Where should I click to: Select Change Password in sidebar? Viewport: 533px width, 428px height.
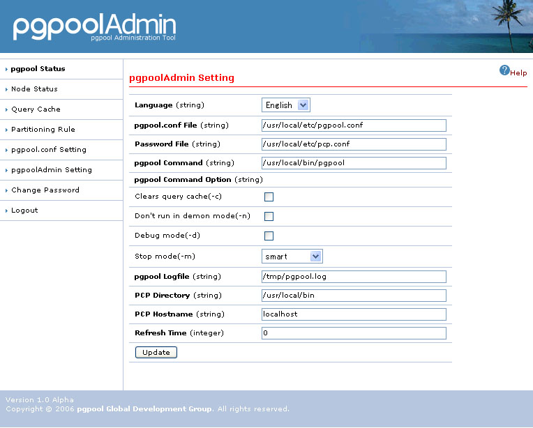click(x=45, y=190)
